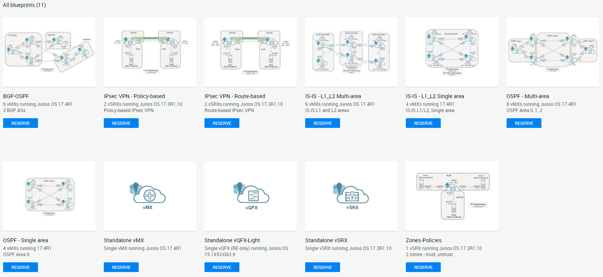
Task: Click the All blueprints (11) heading
Action: [x=24, y=5]
